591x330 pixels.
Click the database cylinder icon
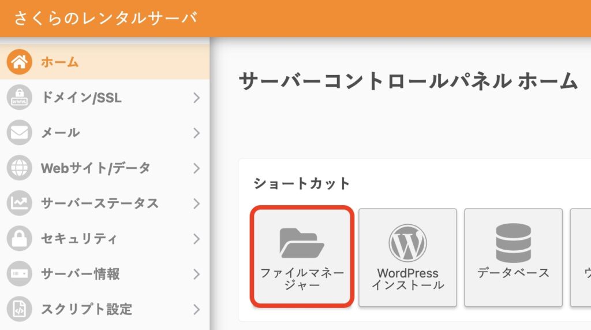(x=513, y=243)
